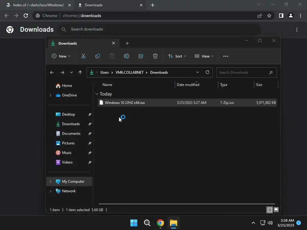
Task: Click File Explorer icon in the taskbar
Action: 174,223
